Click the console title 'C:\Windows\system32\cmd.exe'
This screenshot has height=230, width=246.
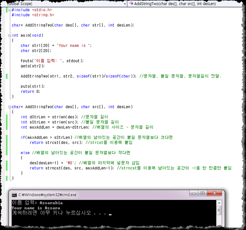[x=48, y=195]
